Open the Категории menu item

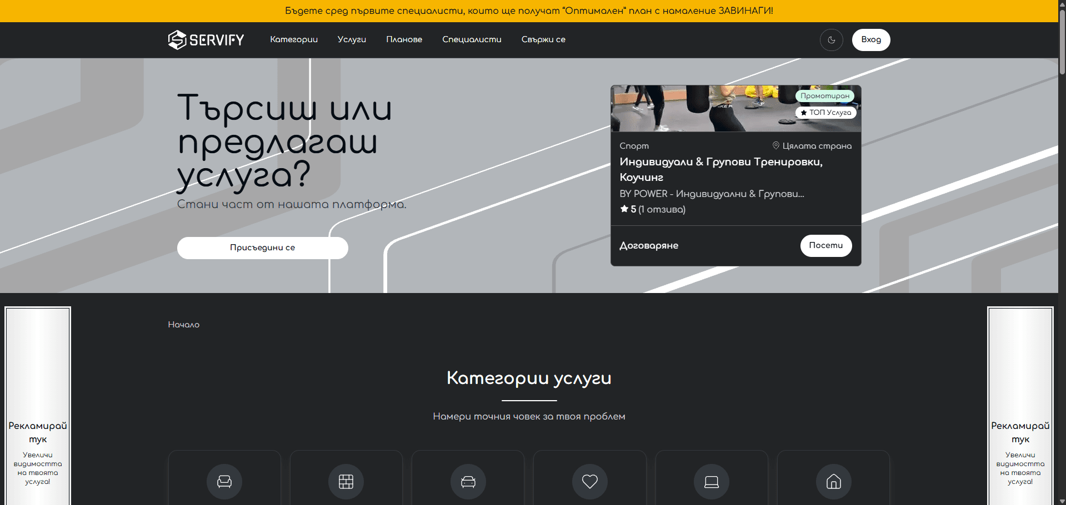[294, 39]
